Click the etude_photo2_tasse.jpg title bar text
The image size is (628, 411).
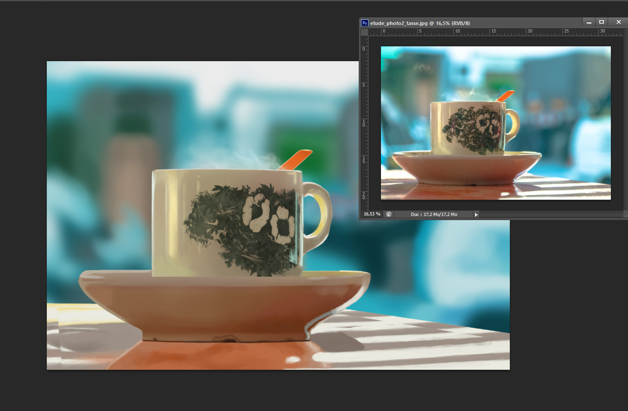[420, 23]
